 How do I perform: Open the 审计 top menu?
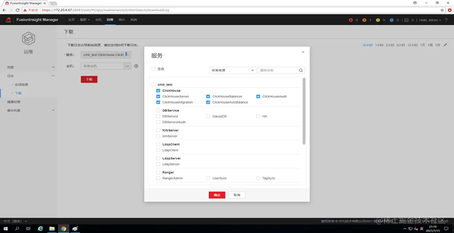(x=122, y=20)
